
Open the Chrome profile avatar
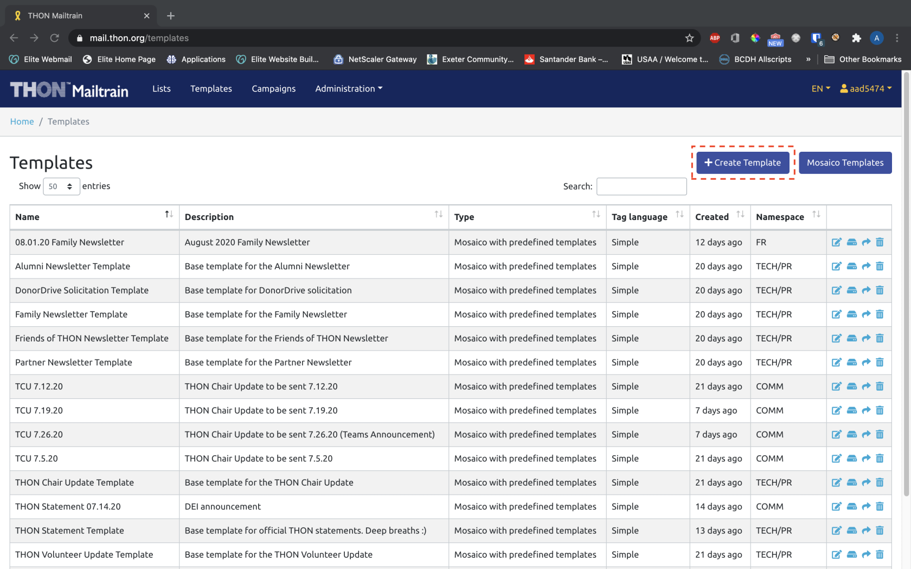876,38
